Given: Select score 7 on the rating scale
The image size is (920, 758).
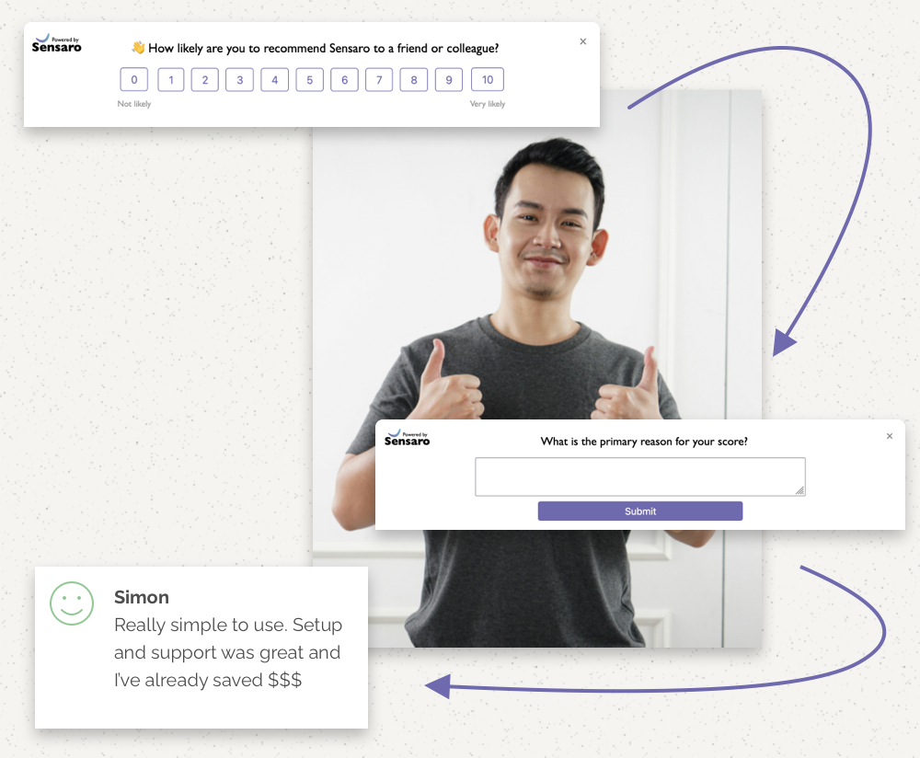Looking at the screenshot, I should [x=379, y=79].
